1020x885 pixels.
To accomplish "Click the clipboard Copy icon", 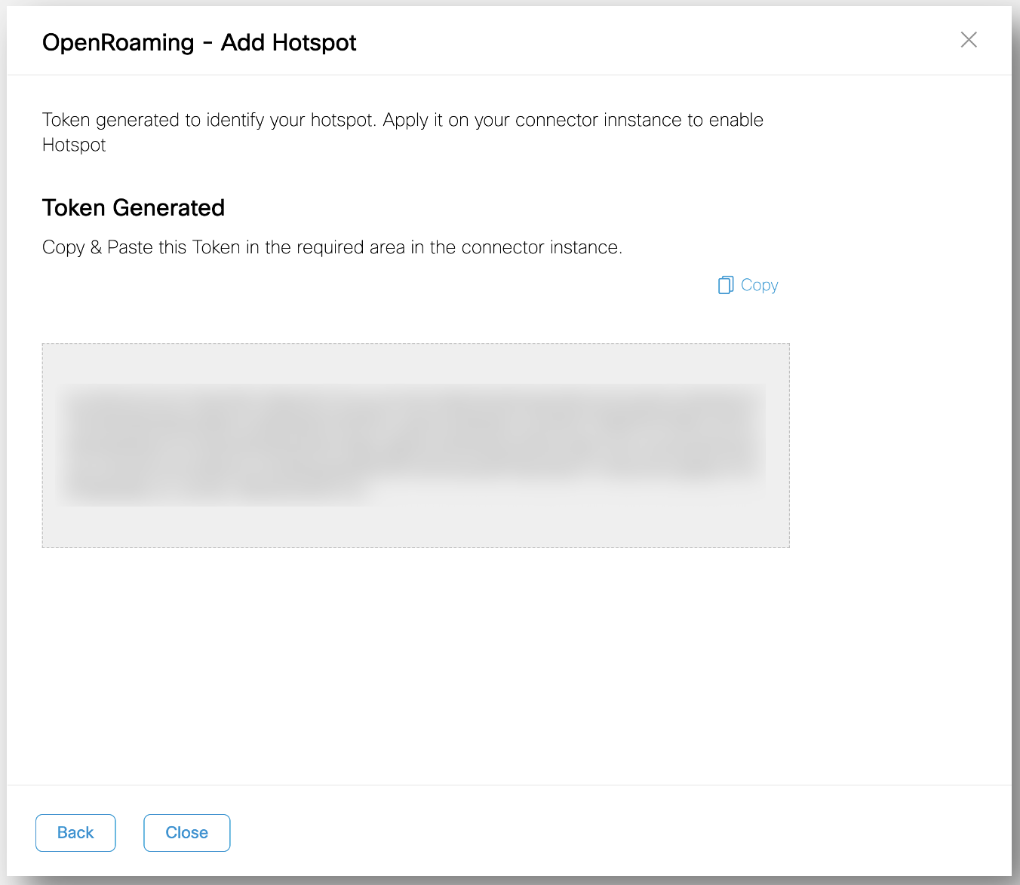I will (725, 285).
